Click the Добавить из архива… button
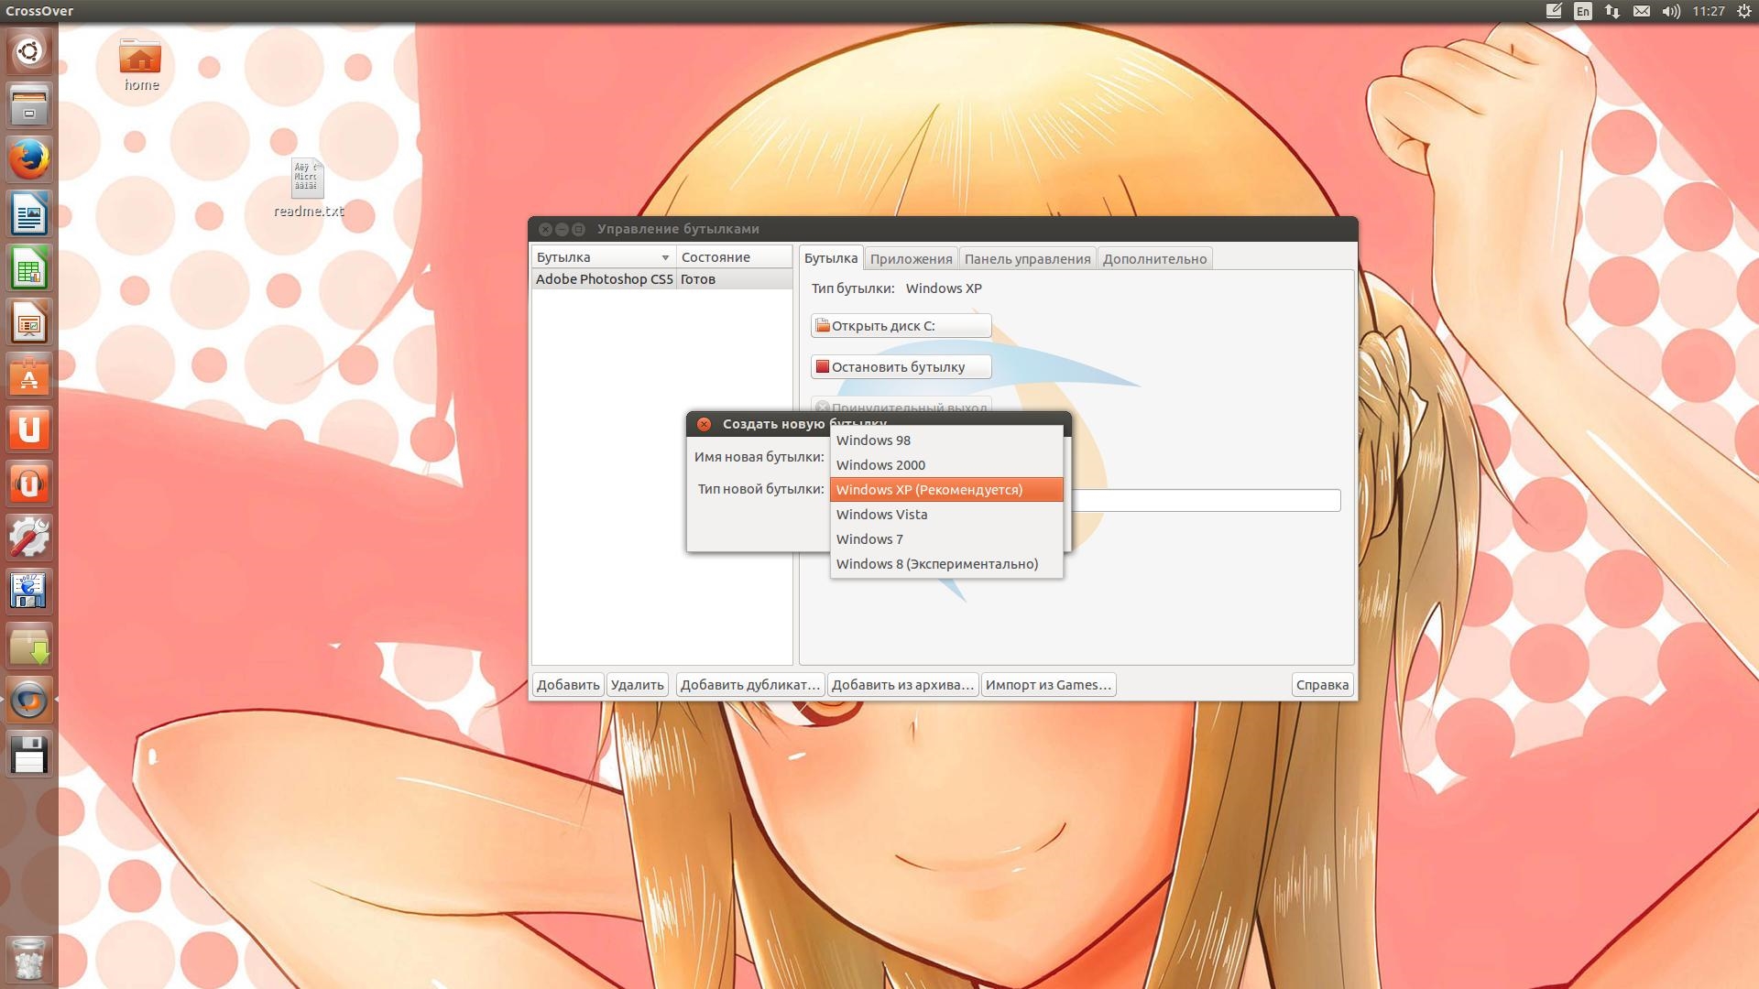Viewport: 1759px width, 989px height. point(902,685)
